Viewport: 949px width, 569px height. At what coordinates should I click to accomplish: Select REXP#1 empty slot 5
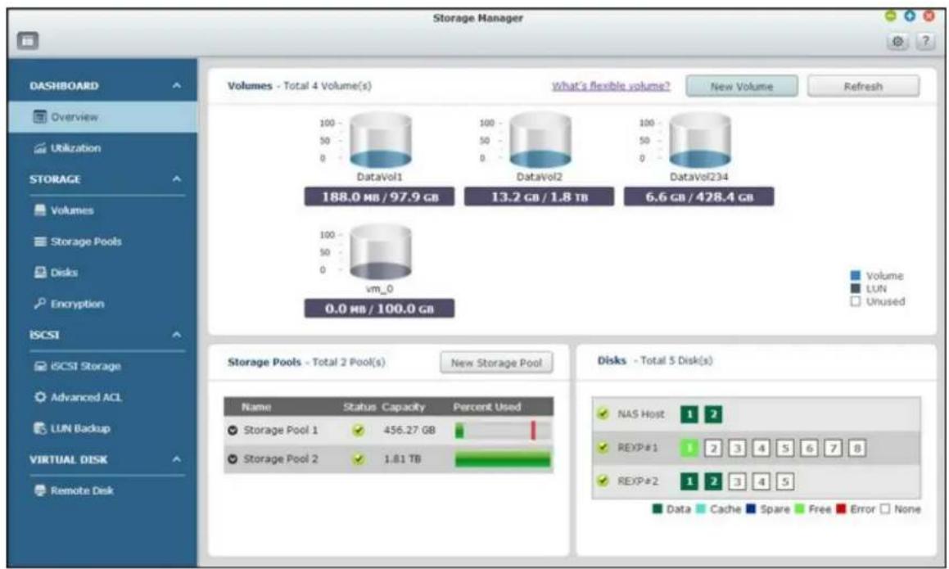click(x=785, y=448)
